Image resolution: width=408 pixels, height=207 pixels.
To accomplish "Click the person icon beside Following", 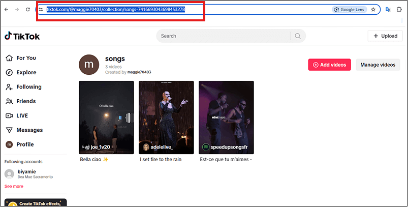I will [9, 87].
